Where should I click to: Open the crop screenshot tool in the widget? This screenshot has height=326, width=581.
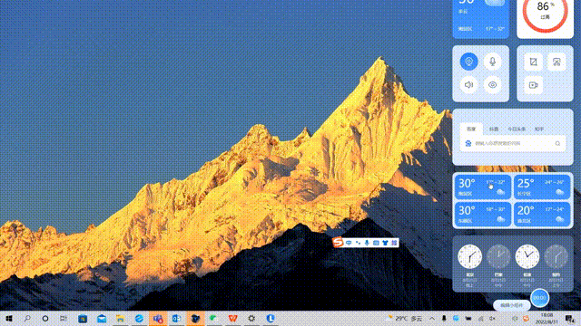(x=533, y=62)
